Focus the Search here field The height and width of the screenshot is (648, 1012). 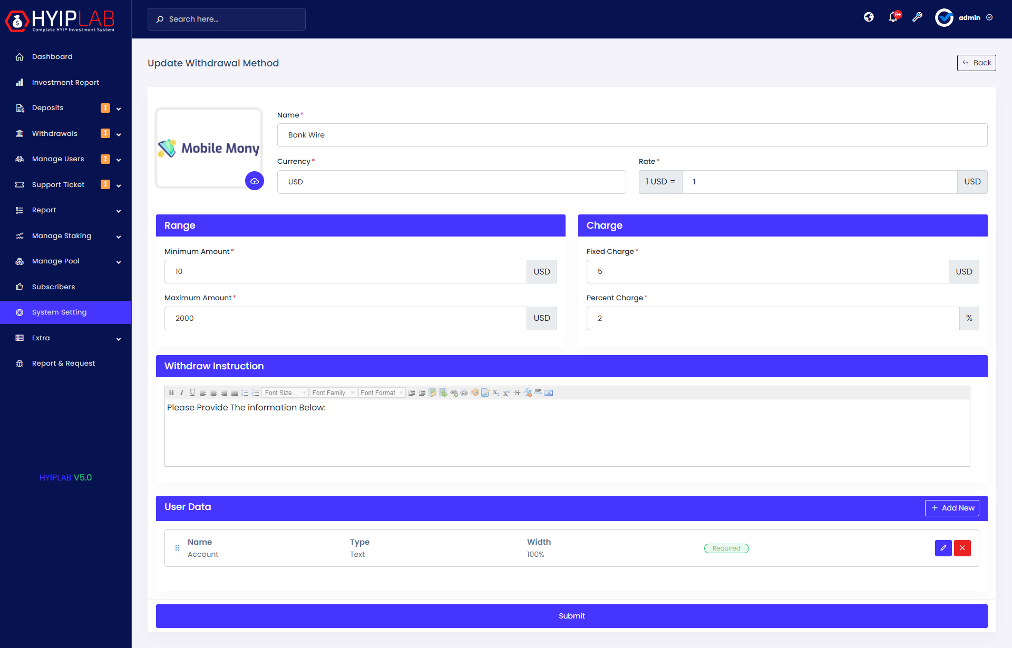[x=227, y=19]
